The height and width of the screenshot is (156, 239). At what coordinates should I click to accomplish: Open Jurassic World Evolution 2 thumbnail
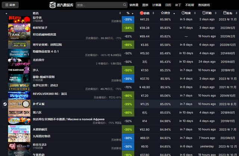click(x=19, y=87)
